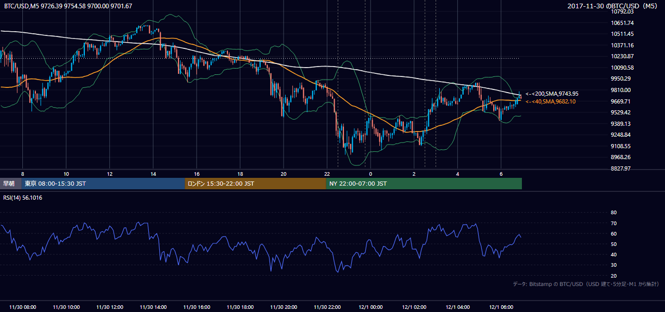The width and height of the screenshot is (665, 312).
Task: Select the 2017-11-30 のBTC/USD（M5）title
Action: (x=613, y=6)
